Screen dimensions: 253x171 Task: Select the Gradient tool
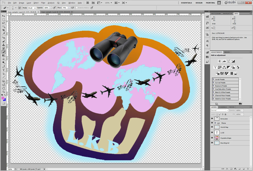pos(4,55)
